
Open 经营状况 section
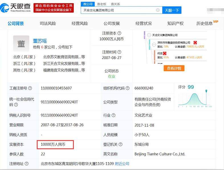(x=144, y=23)
